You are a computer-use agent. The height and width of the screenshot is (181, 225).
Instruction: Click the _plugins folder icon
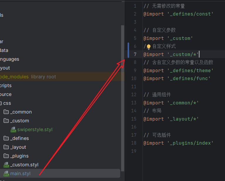pyautogui.click(x=6, y=156)
